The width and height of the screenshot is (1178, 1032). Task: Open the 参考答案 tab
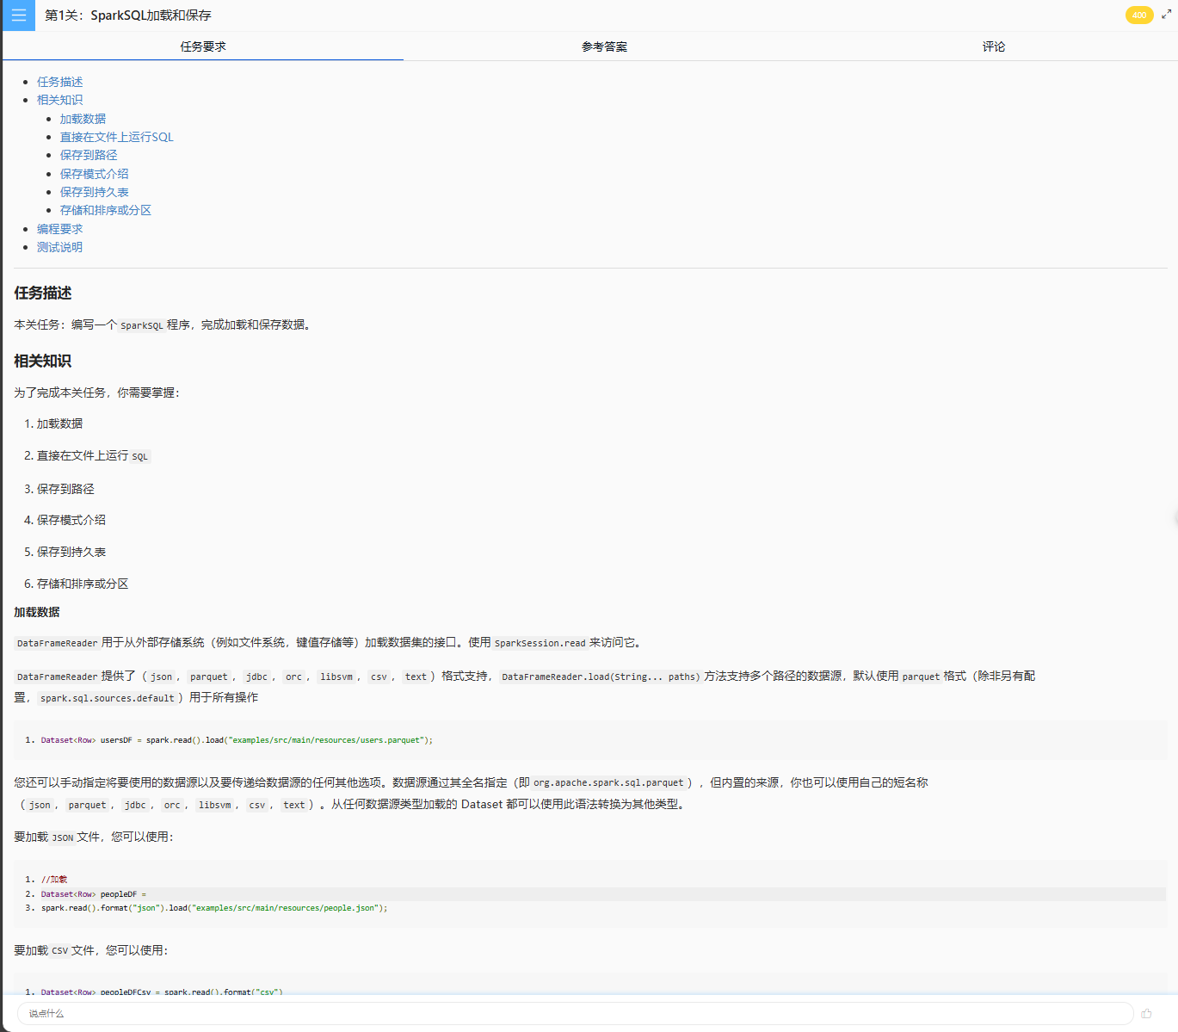[604, 46]
